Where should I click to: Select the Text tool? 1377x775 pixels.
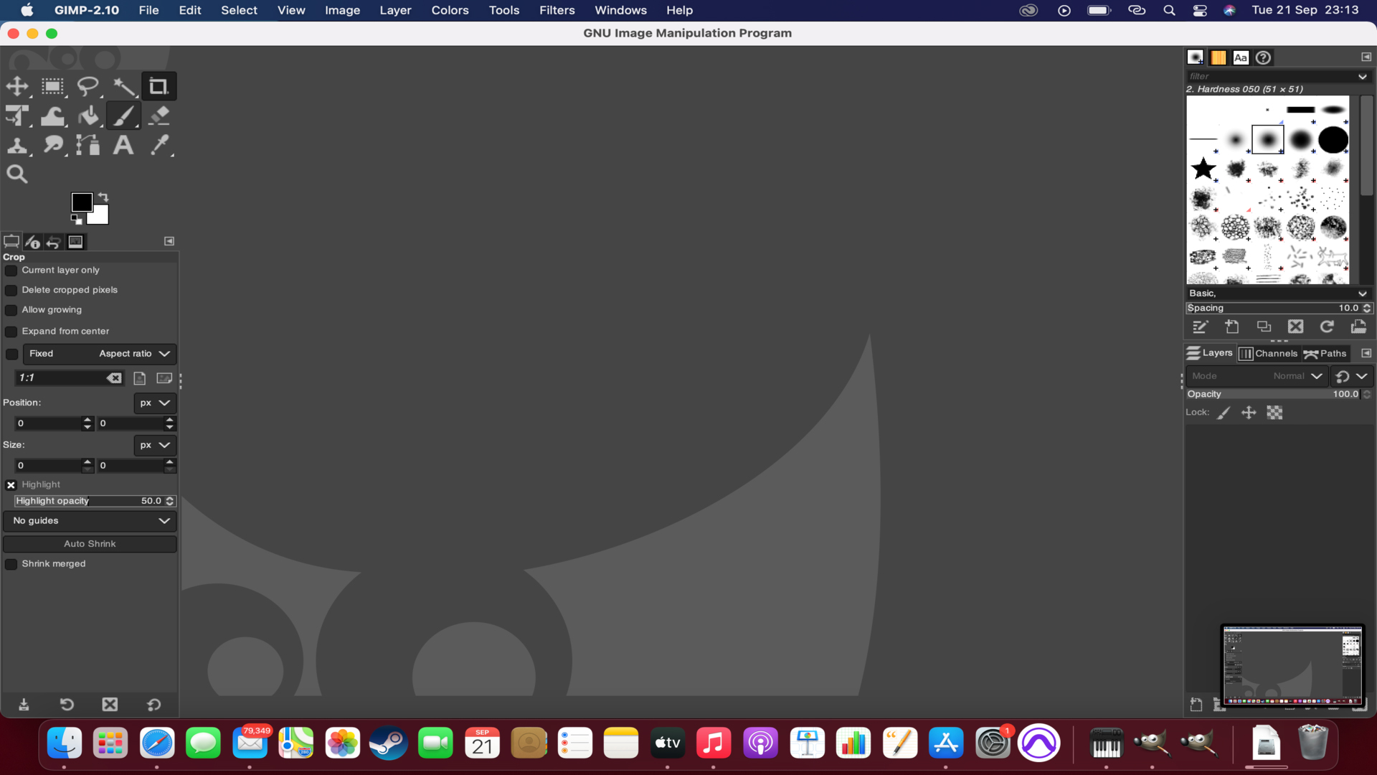[x=124, y=145]
